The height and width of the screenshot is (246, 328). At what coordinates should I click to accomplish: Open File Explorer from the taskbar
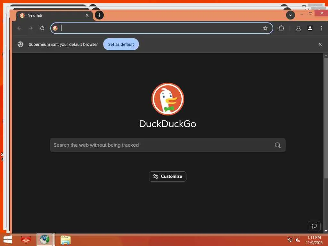click(x=65, y=240)
